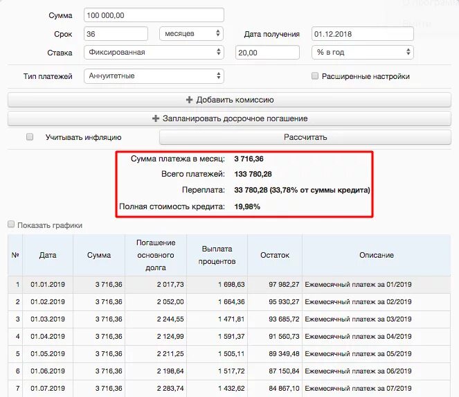459x397 pixels.
Task: Click Запланировать досрочное погашение button
Action: 230,118
